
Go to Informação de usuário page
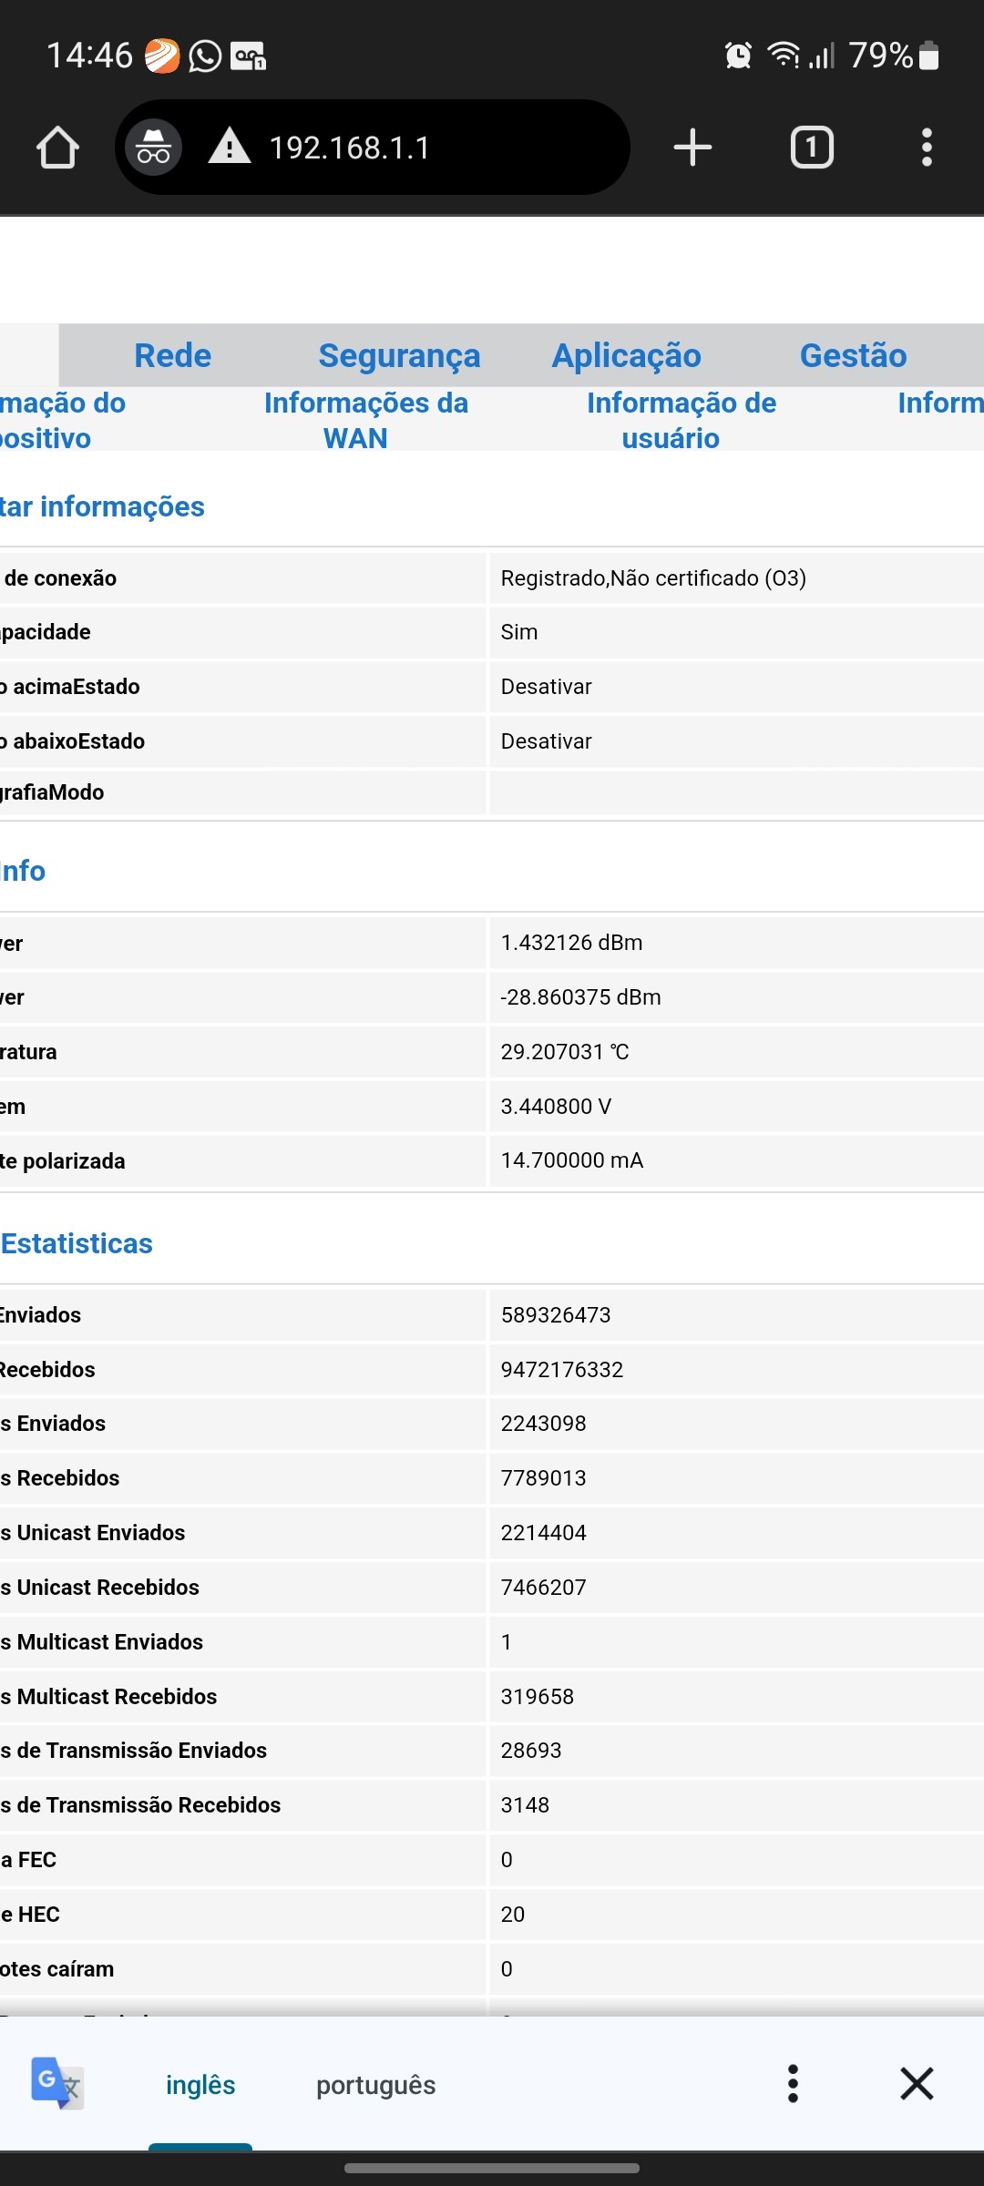[681, 420]
